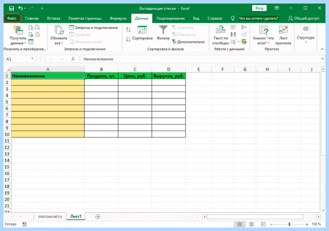Open the Файл tab

(x=12, y=18)
